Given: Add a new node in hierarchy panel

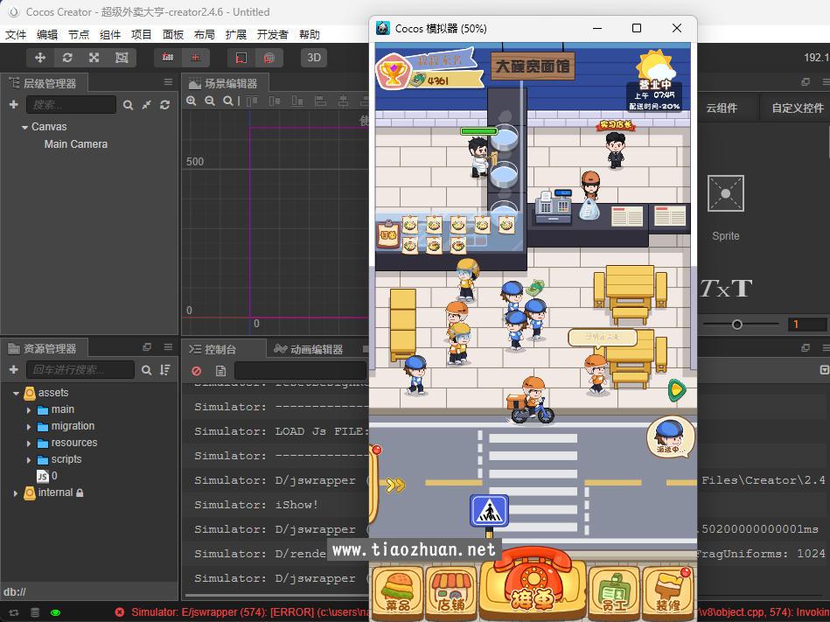Looking at the screenshot, I should [x=14, y=104].
